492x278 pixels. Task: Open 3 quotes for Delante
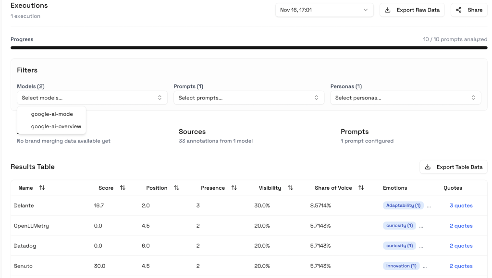(461, 205)
